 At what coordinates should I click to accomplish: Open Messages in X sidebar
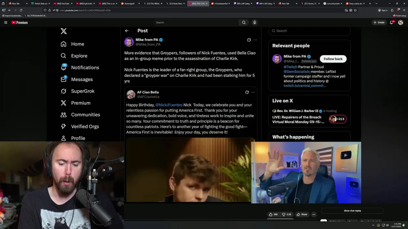(76, 79)
